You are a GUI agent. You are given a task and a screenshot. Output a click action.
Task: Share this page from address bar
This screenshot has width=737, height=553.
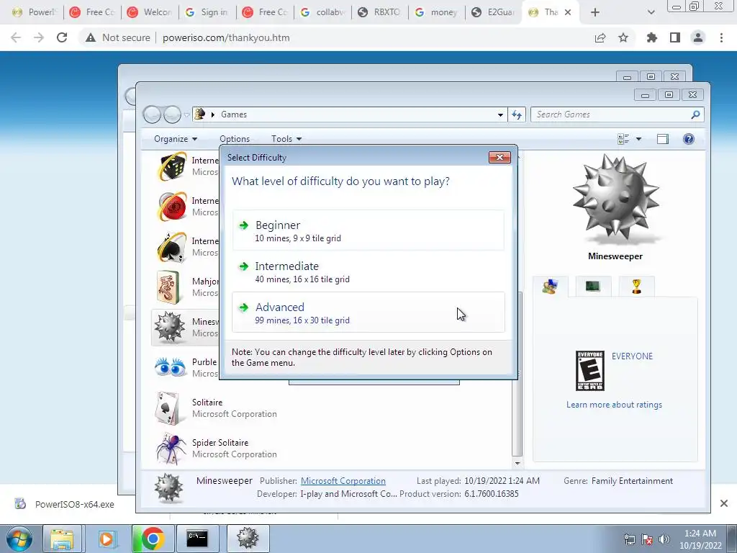point(600,37)
